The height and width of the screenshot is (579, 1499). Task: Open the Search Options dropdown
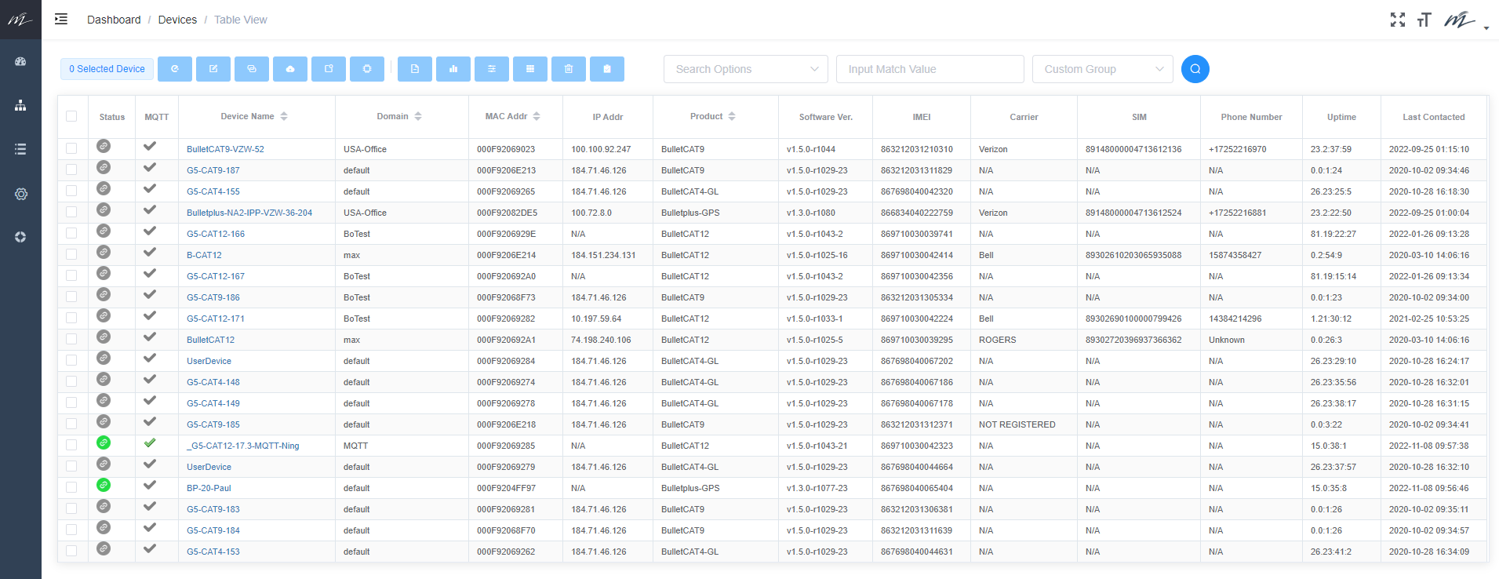pyautogui.click(x=745, y=69)
